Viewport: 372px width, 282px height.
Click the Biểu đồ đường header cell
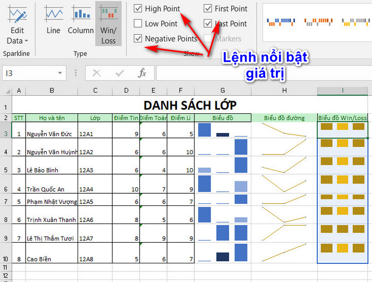(284, 118)
